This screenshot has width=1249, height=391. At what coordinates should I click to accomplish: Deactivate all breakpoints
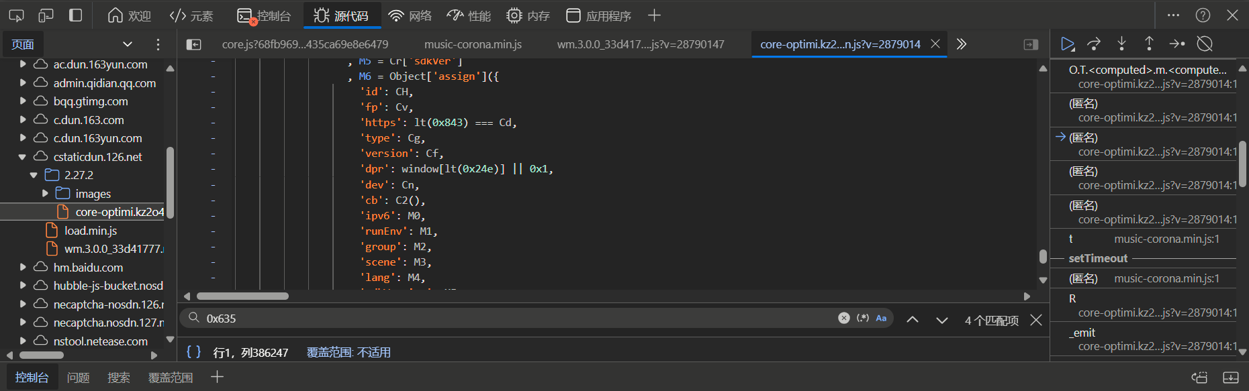coord(1205,44)
